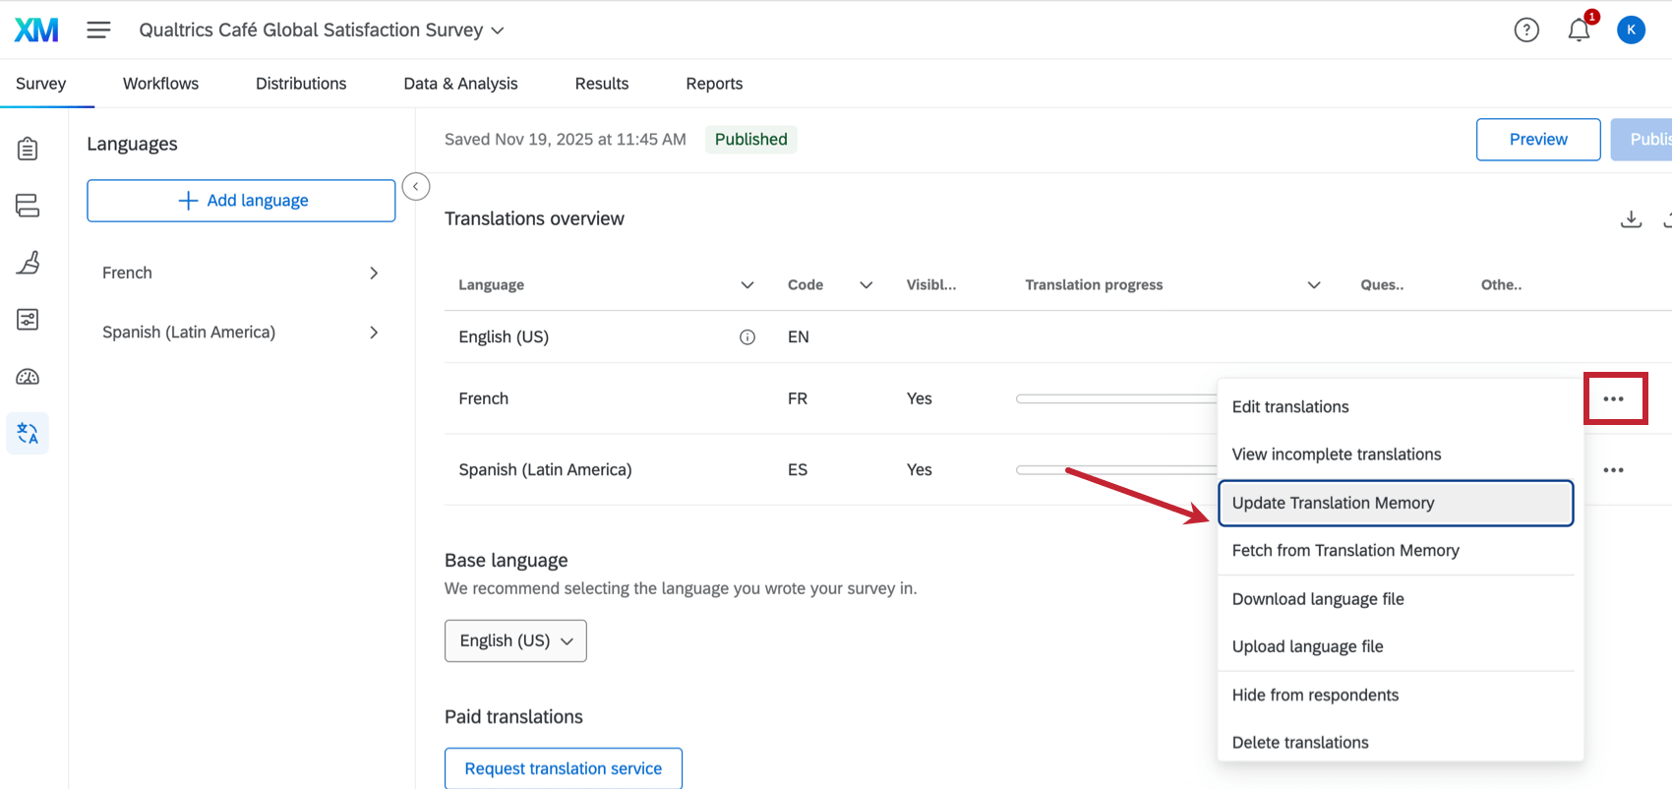Image resolution: width=1672 pixels, height=789 pixels.
Task: Open the survey builder clipboard icon
Action: coord(28,149)
